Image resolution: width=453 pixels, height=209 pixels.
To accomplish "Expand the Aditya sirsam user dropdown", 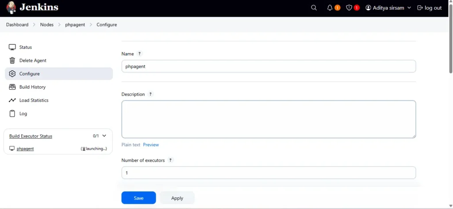I will [409, 8].
